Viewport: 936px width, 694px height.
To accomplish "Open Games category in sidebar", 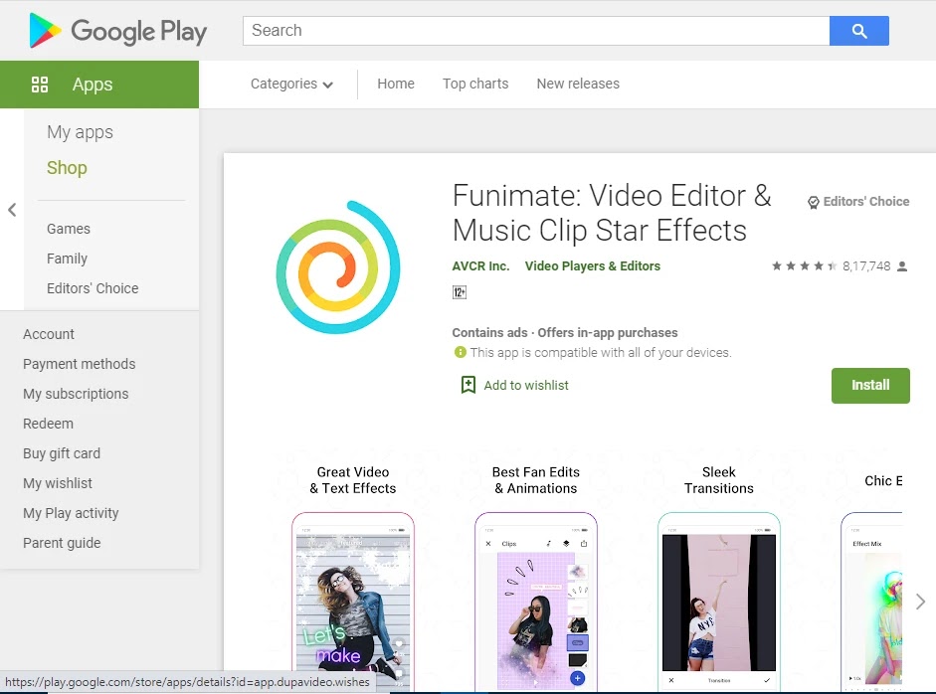I will point(68,229).
